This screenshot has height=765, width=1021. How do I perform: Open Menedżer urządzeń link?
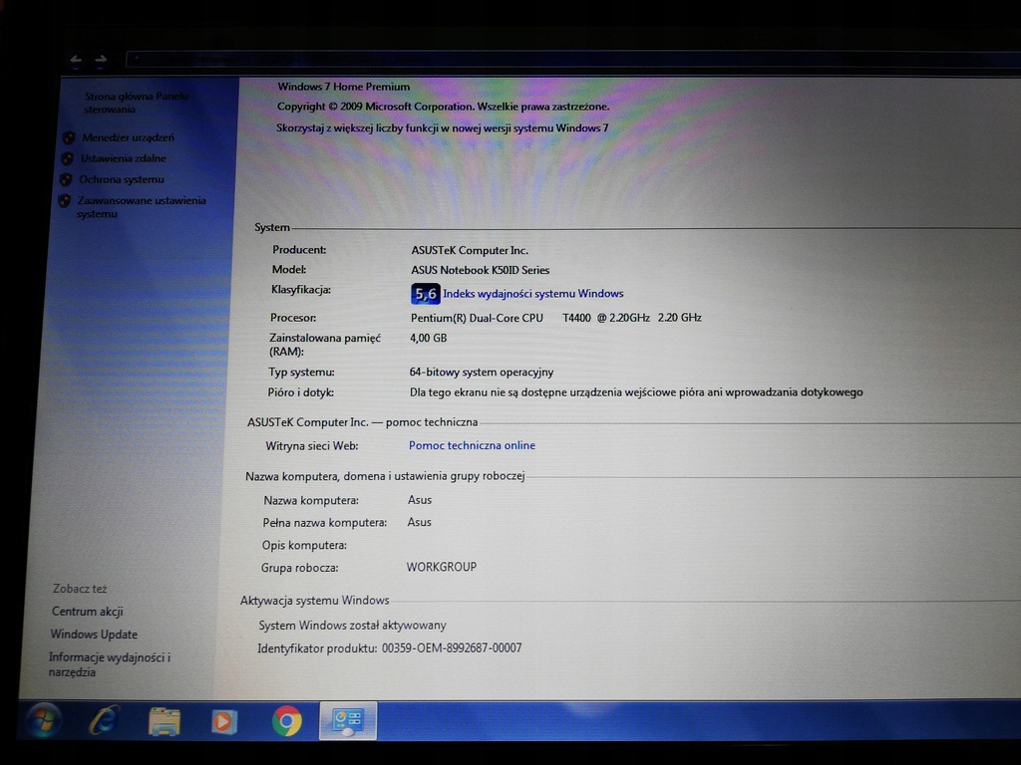click(x=129, y=137)
